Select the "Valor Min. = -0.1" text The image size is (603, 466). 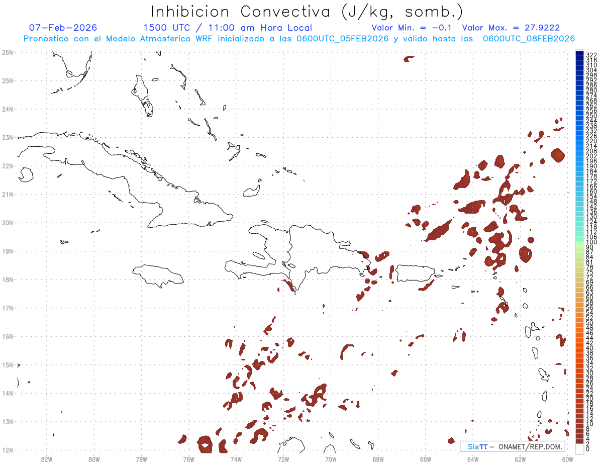coord(413,28)
